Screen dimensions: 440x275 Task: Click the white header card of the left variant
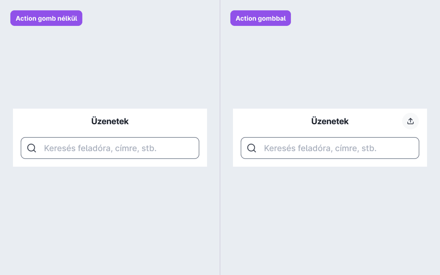(110, 137)
